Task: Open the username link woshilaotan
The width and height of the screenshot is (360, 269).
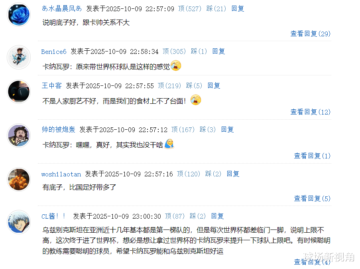Action: tap(61, 174)
